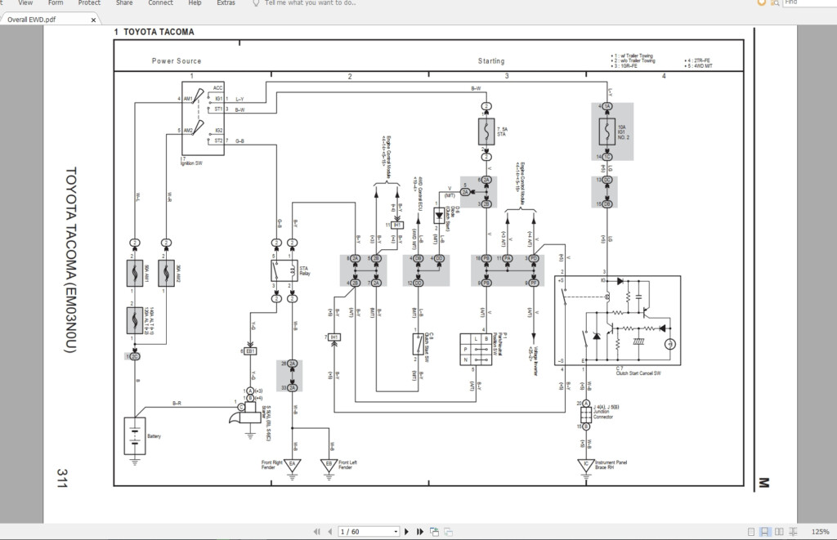Switch to facing pages view mode

pyautogui.click(x=779, y=532)
